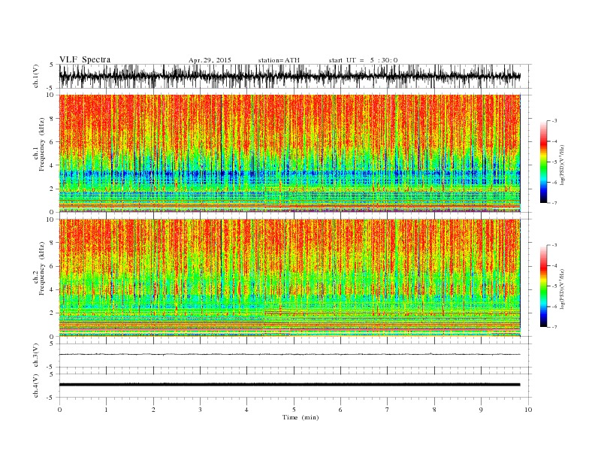
Task: Click the time axis tick label "9"
Action: click(x=481, y=410)
